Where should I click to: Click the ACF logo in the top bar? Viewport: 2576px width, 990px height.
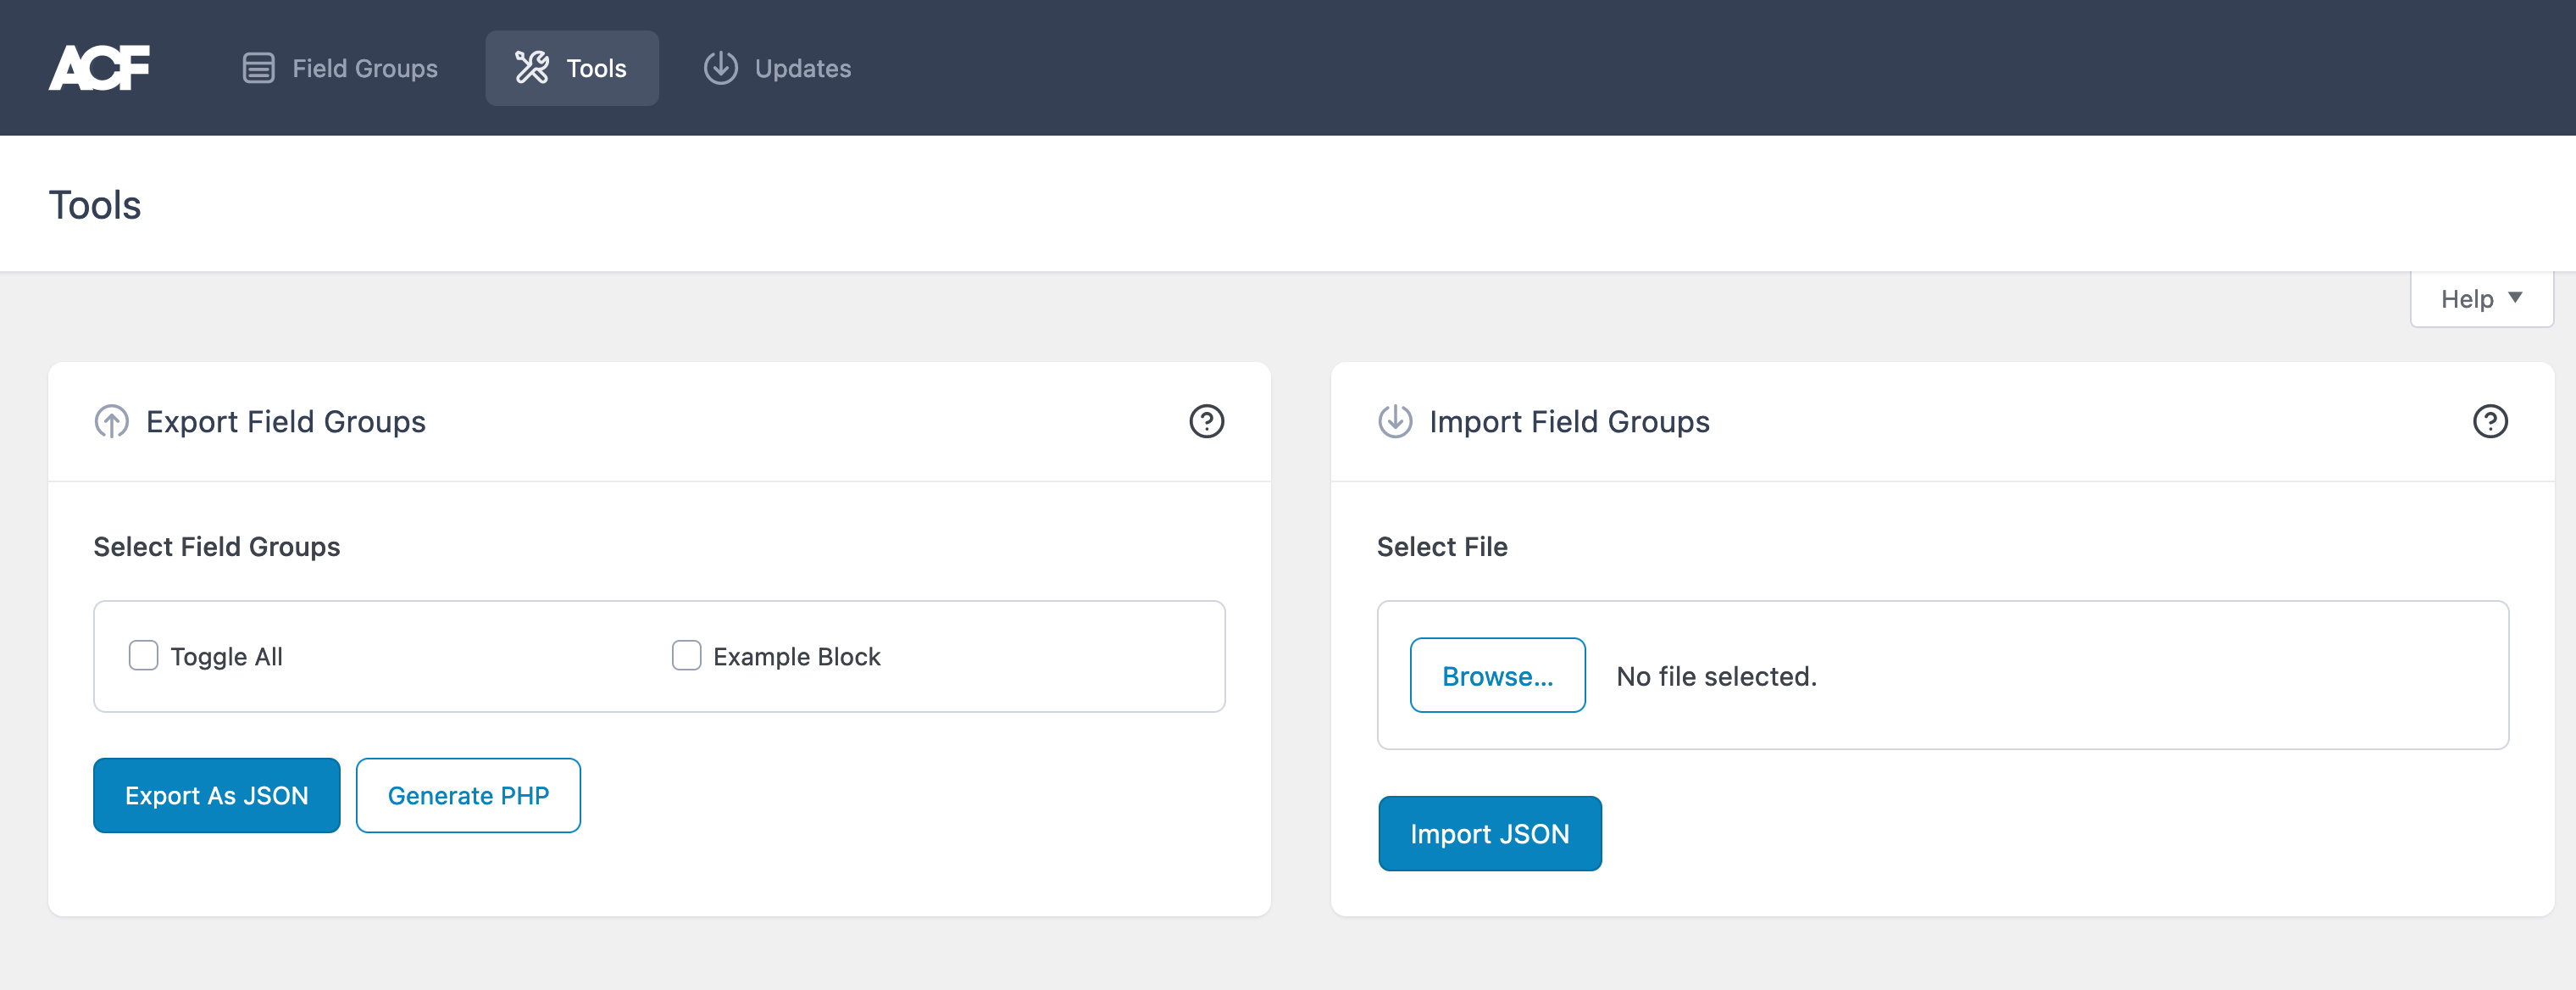pyautogui.click(x=101, y=67)
